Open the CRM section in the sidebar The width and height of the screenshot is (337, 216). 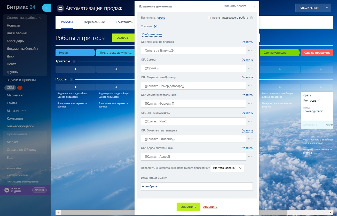[x=10, y=88]
